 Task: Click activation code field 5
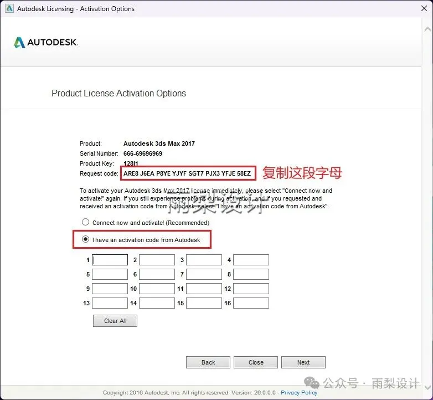(110, 274)
